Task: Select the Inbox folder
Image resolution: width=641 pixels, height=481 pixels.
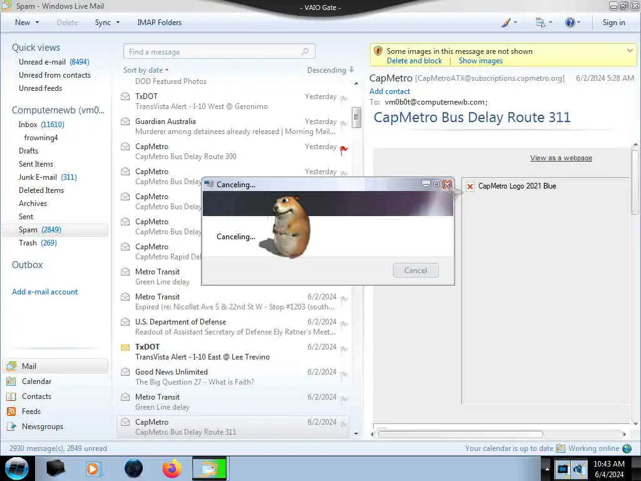Action: pyautogui.click(x=41, y=125)
